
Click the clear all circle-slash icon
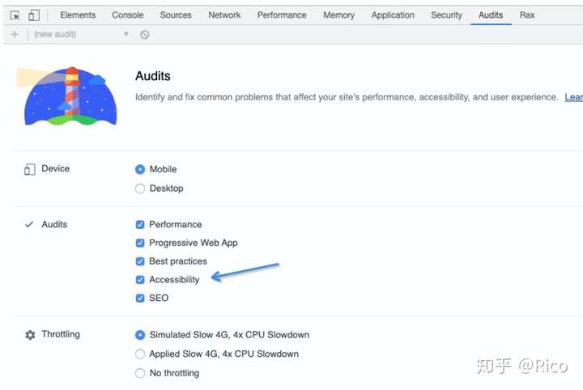[145, 35]
